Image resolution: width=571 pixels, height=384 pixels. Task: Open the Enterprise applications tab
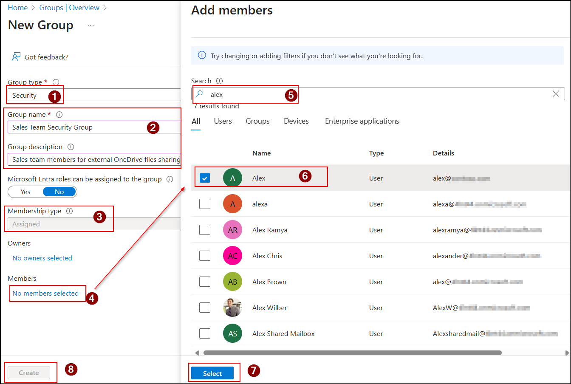[x=362, y=121]
